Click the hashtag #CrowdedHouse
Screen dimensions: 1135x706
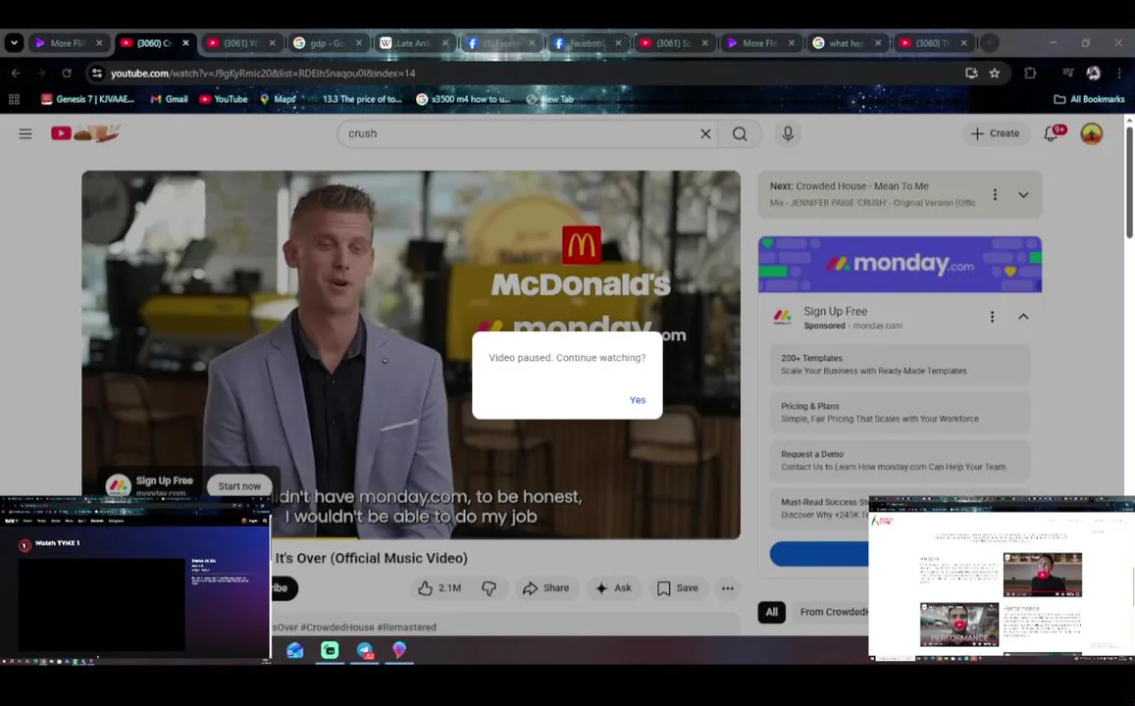click(x=335, y=628)
